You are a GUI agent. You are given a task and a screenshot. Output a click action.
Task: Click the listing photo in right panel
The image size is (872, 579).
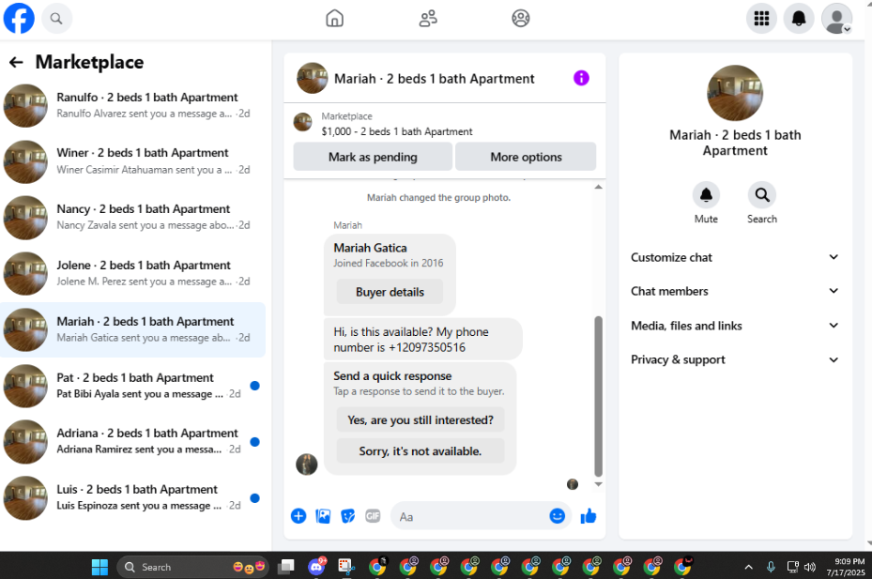[735, 93]
